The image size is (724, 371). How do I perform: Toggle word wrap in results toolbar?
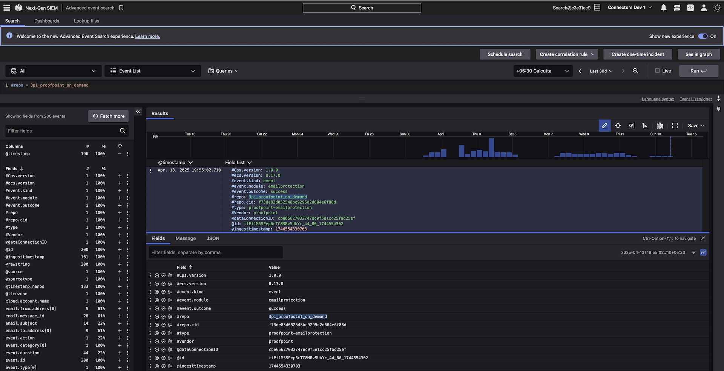(x=631, y=126)
